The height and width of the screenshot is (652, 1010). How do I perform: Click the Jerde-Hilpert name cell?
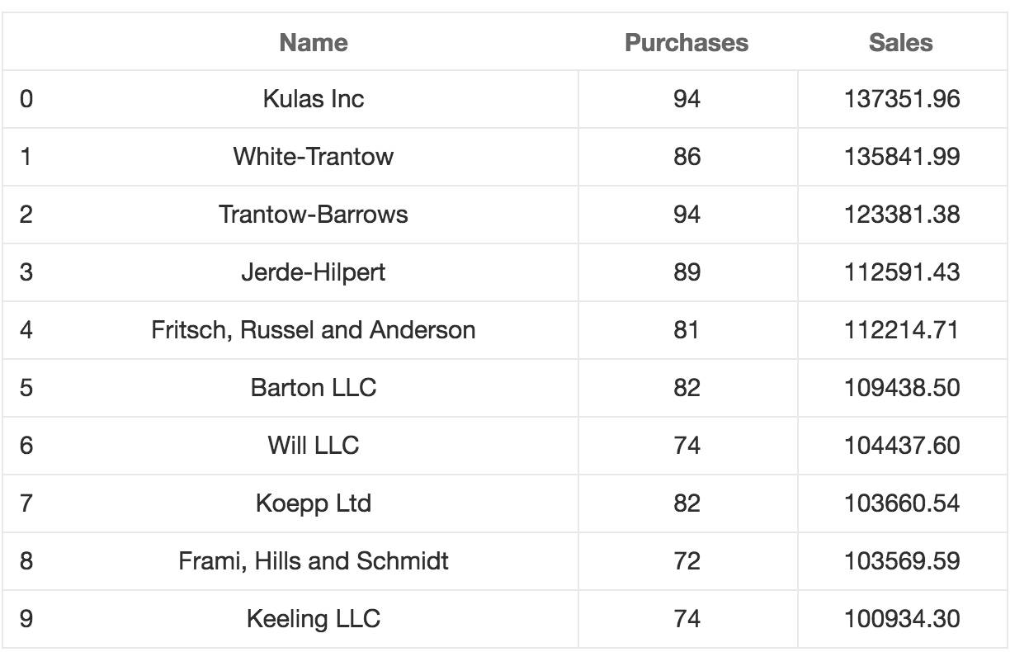click(314, 272)
